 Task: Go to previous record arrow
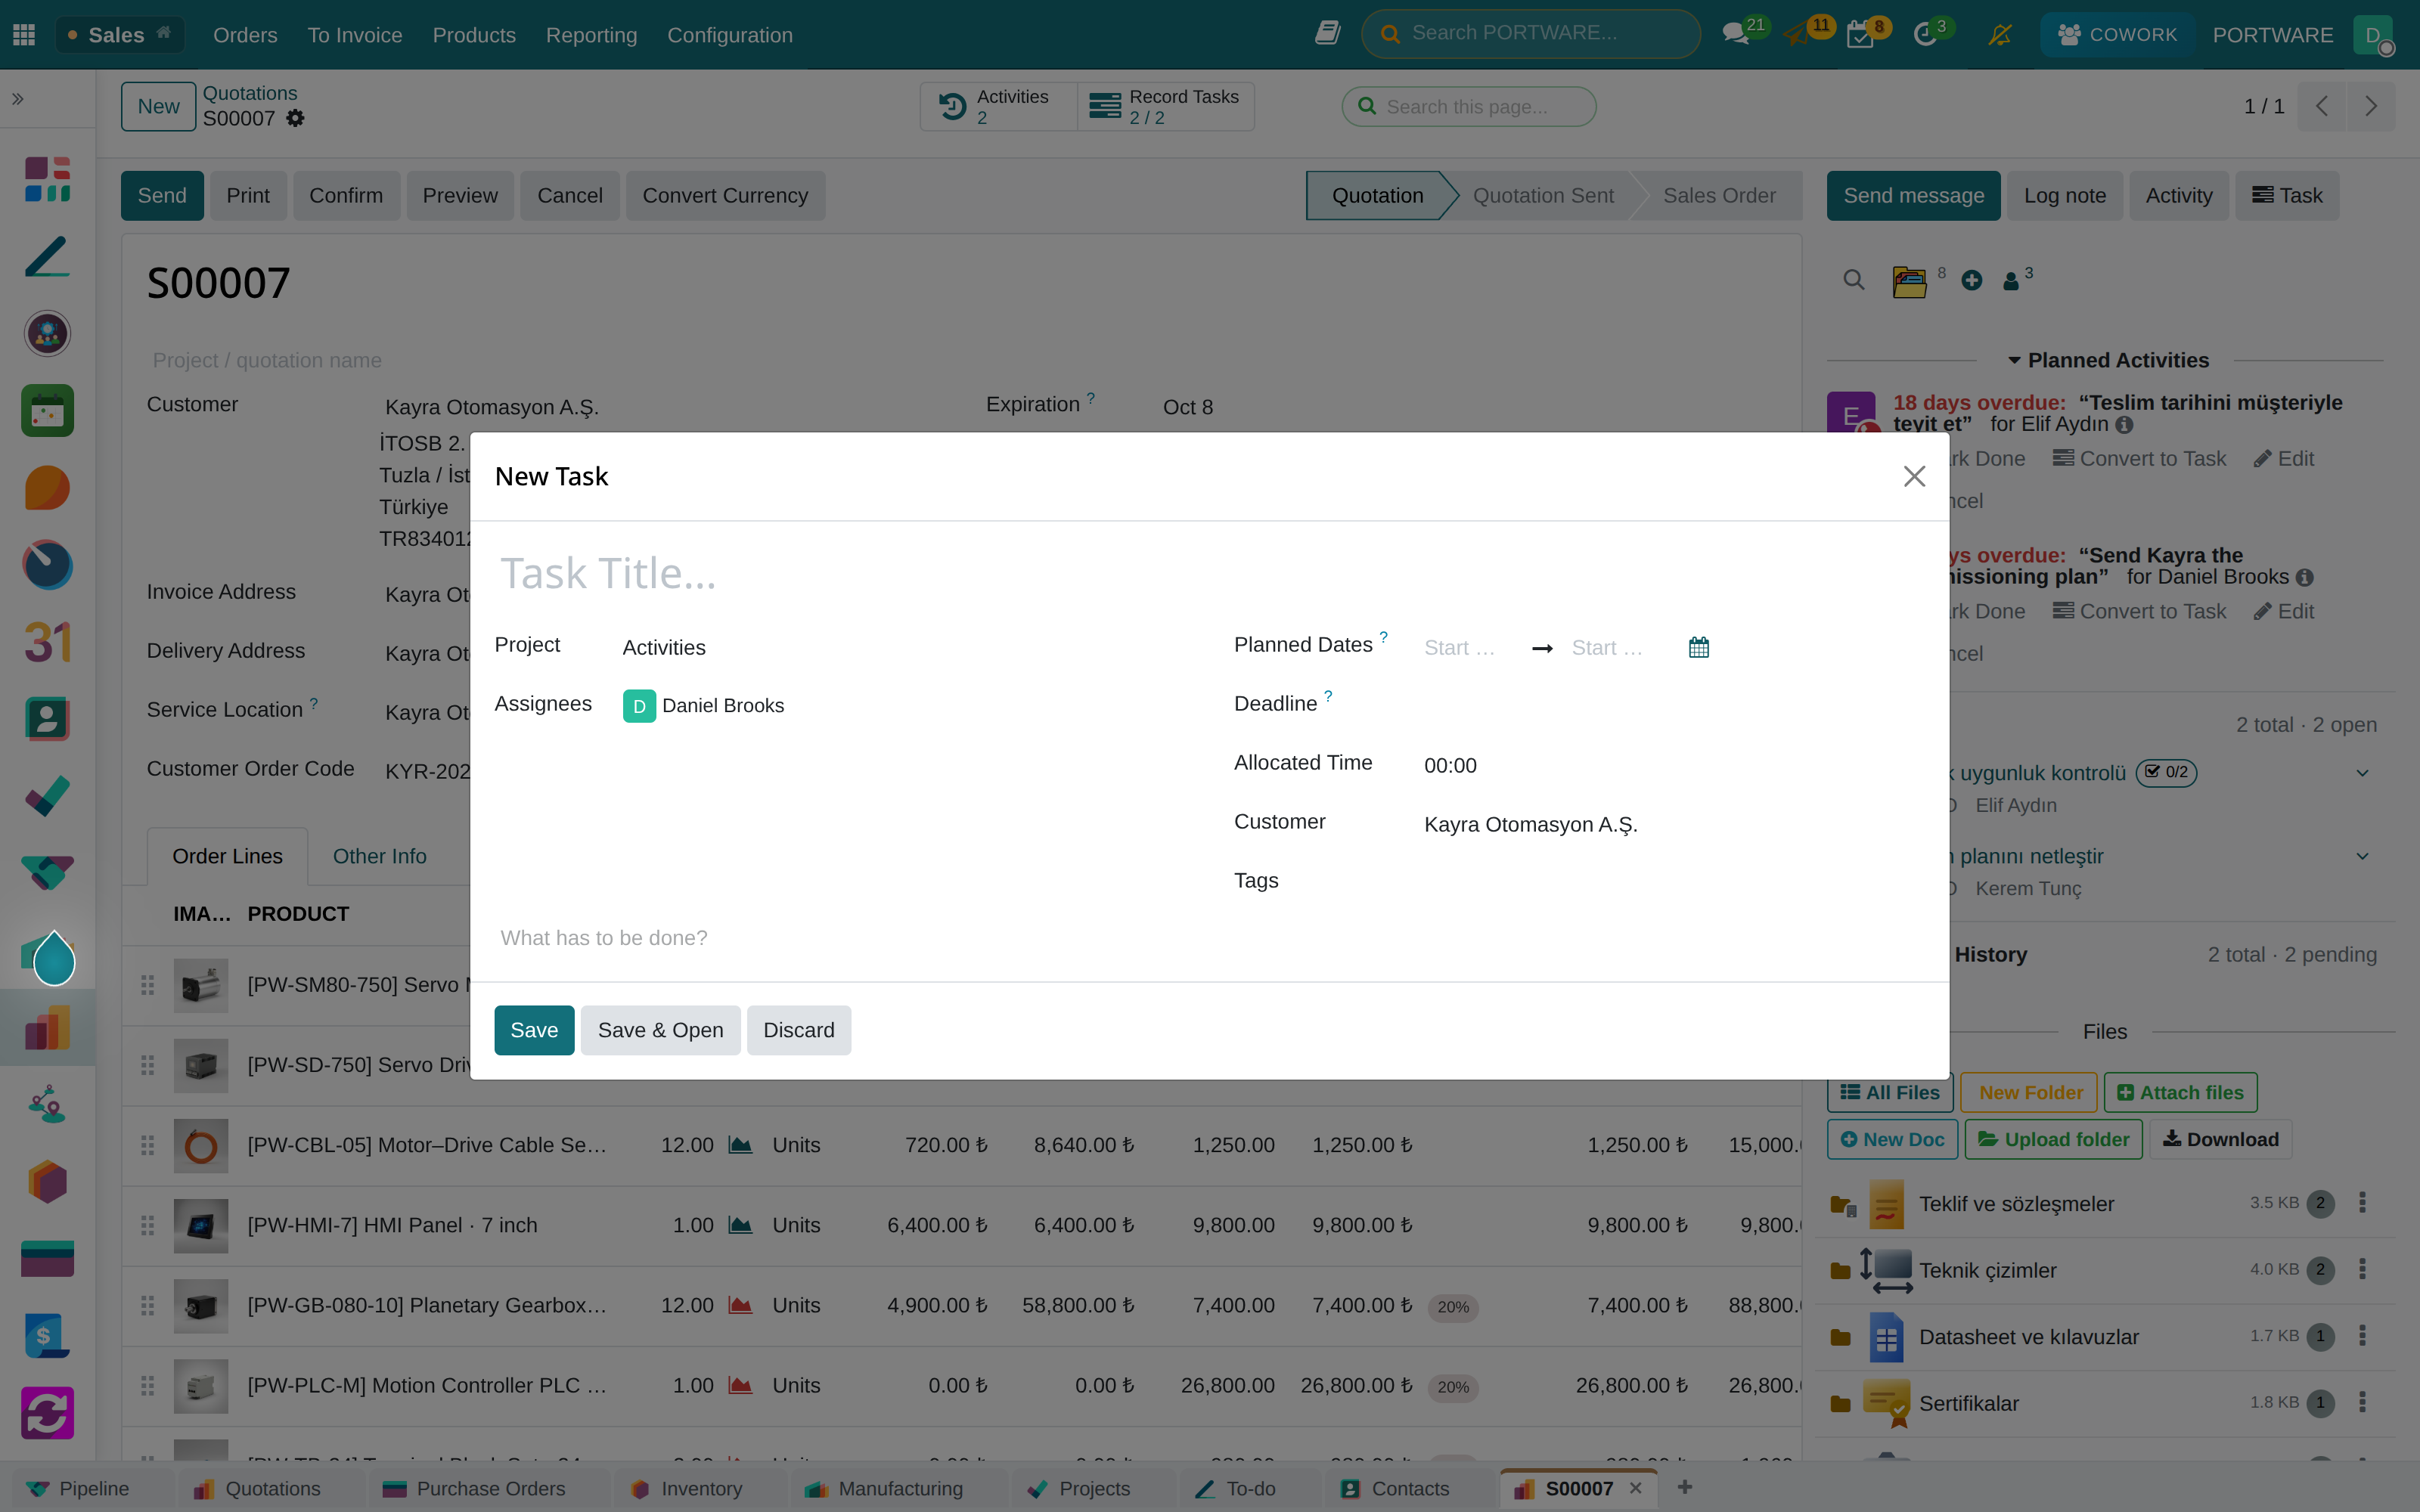[x=2322, y=106]
